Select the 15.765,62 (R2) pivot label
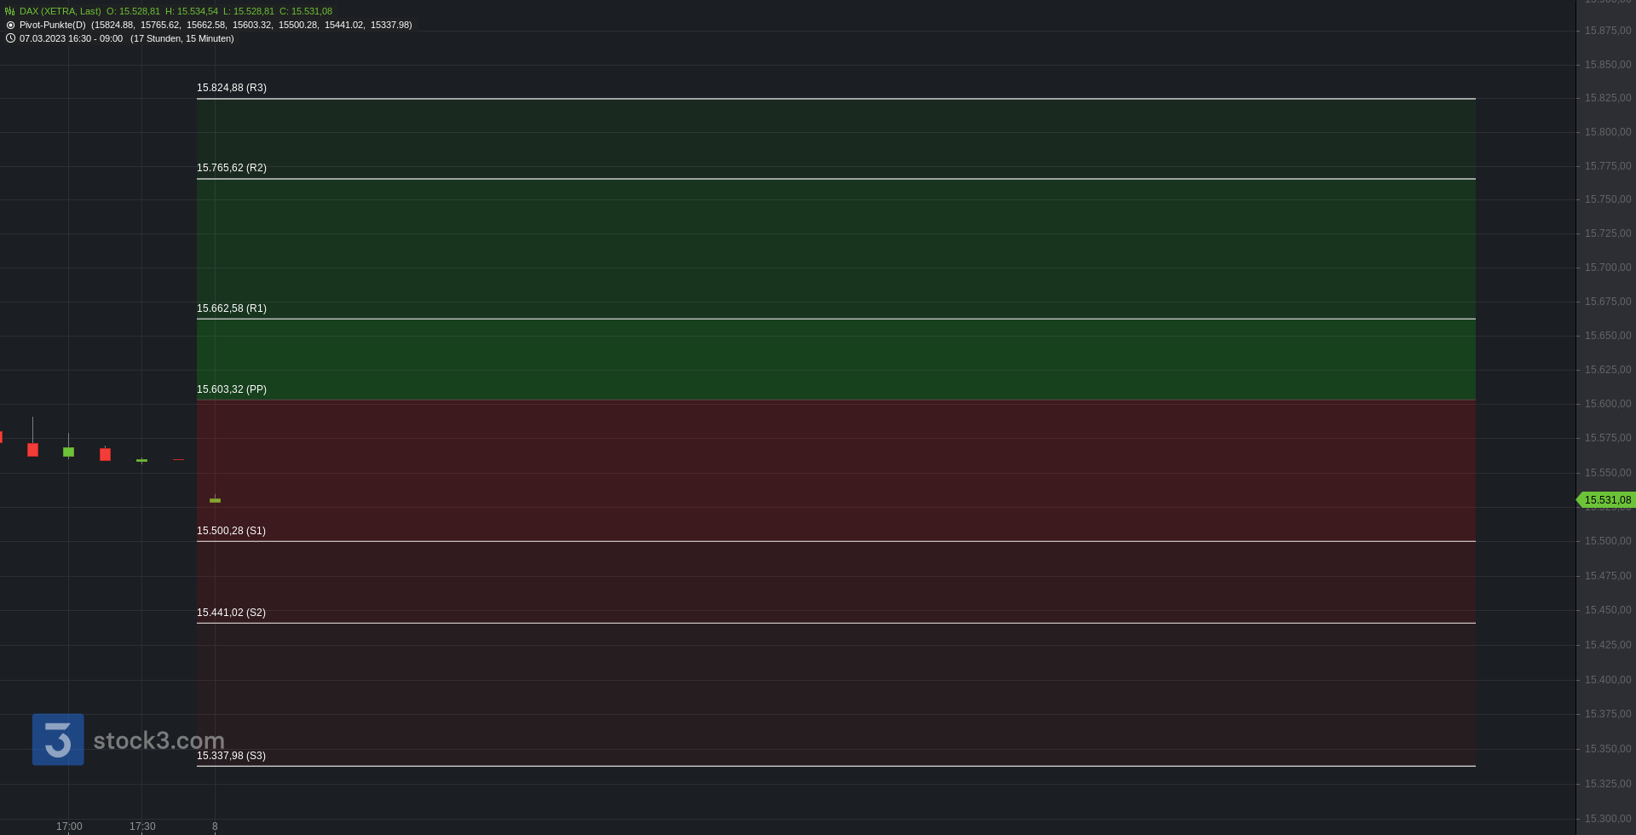Screen dimensions: 1636x835 coord(232,168)
